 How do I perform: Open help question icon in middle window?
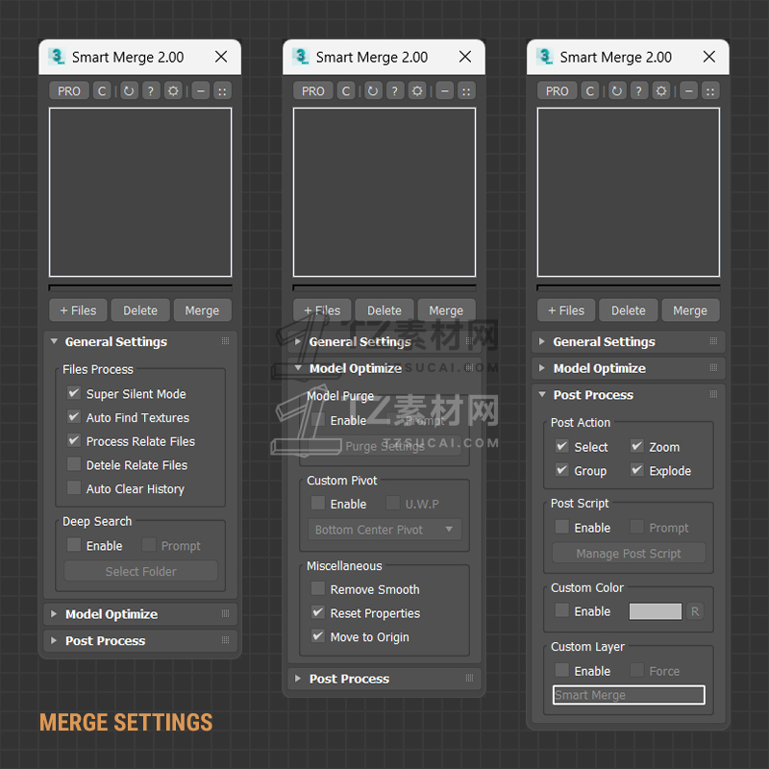point(395,91)
